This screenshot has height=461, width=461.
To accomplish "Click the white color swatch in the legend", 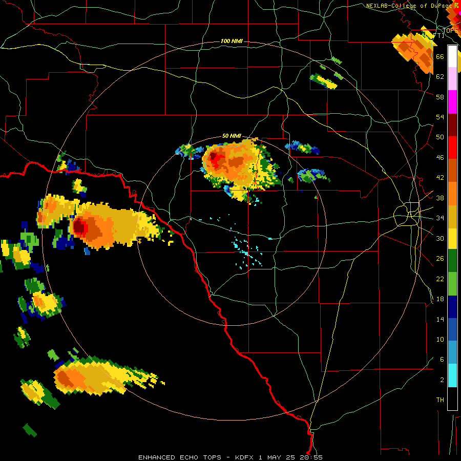I will (x=452, y=56).
